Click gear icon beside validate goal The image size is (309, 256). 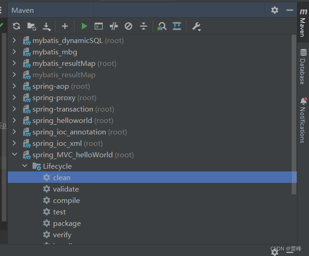click(47, 189)
